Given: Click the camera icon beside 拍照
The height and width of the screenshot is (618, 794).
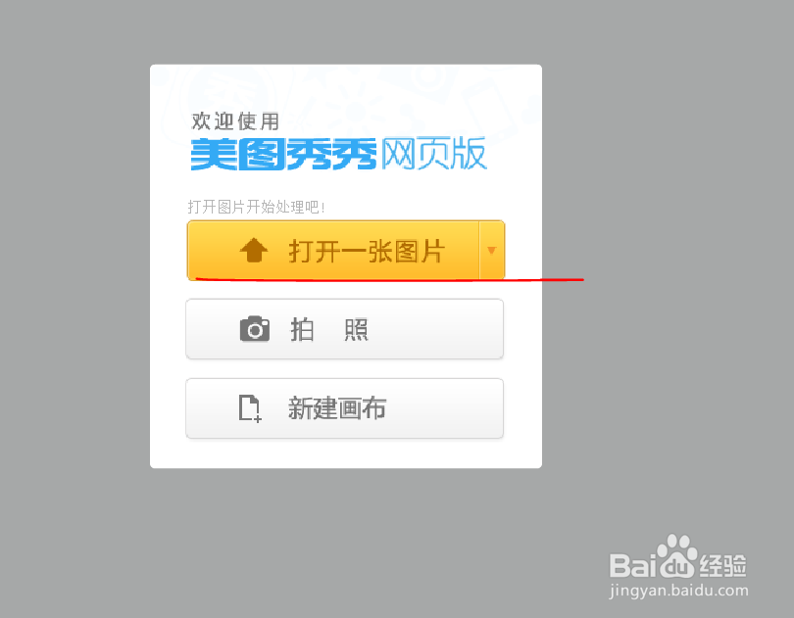Looking at the screenshot, I should pos(255,329).
